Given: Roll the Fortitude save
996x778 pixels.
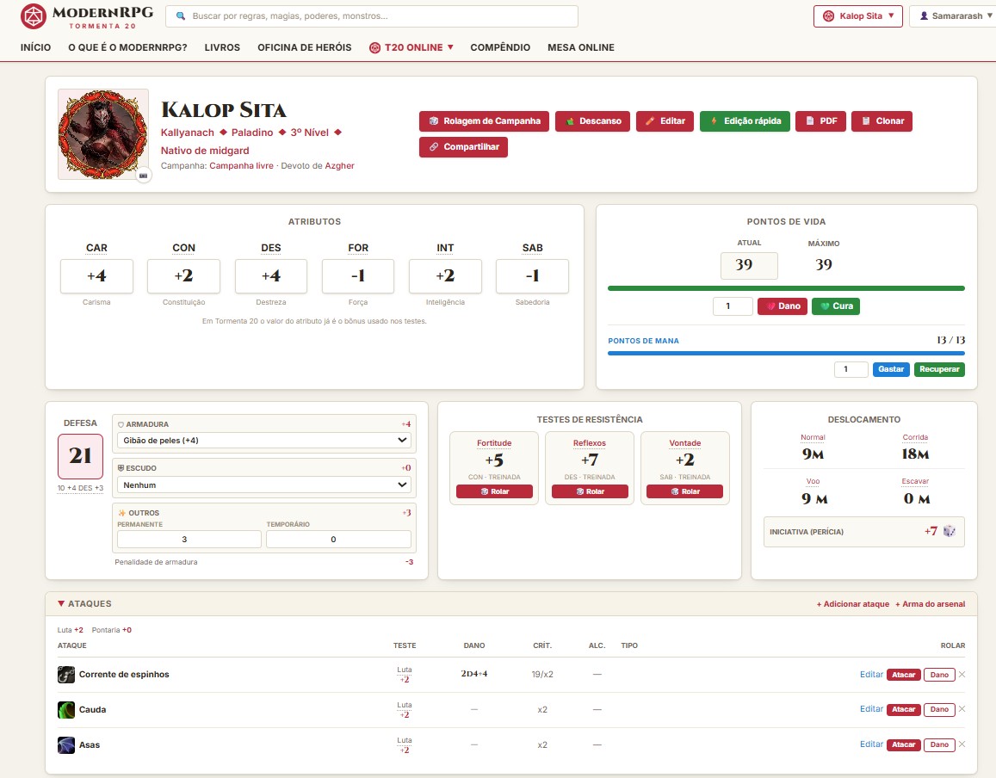Looking at the screenshot, I should tap(494, 491).
